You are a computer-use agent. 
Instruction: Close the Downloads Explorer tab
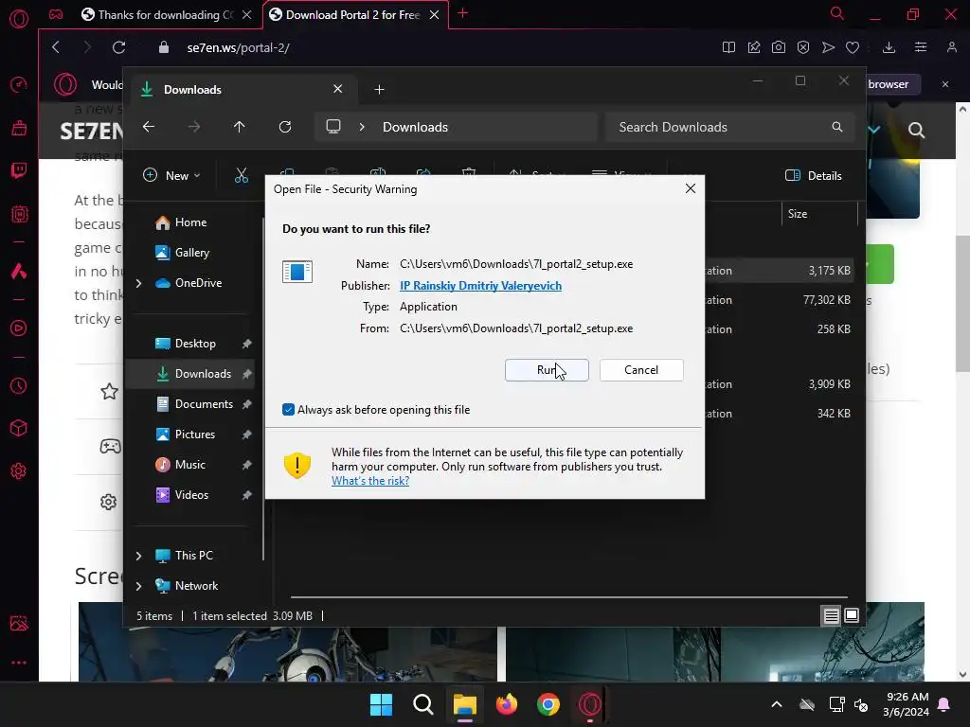click(338, 89)
